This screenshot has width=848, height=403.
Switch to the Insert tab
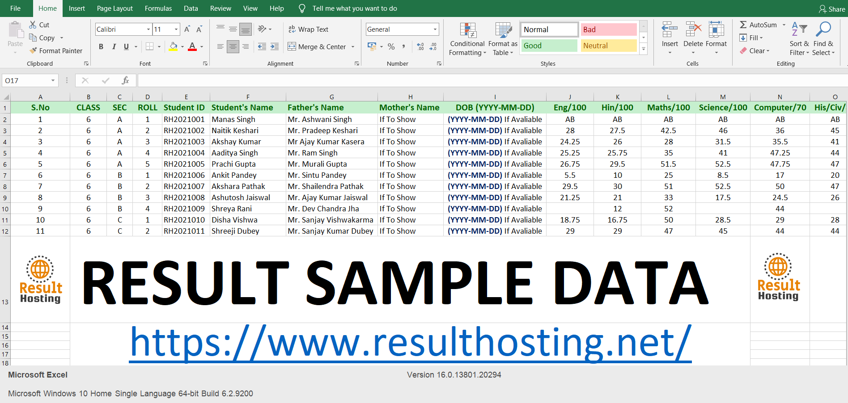coord(76,8)
